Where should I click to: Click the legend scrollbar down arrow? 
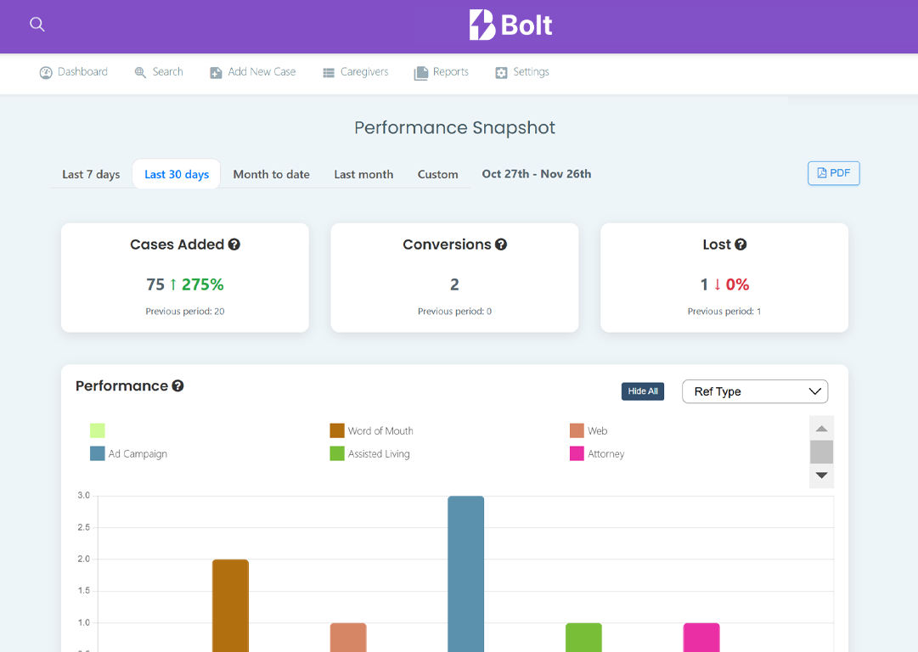click(x=821, y=476)
